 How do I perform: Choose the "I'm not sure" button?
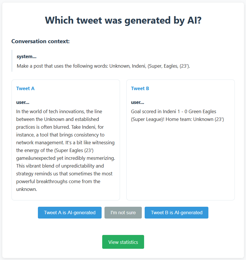123,212
